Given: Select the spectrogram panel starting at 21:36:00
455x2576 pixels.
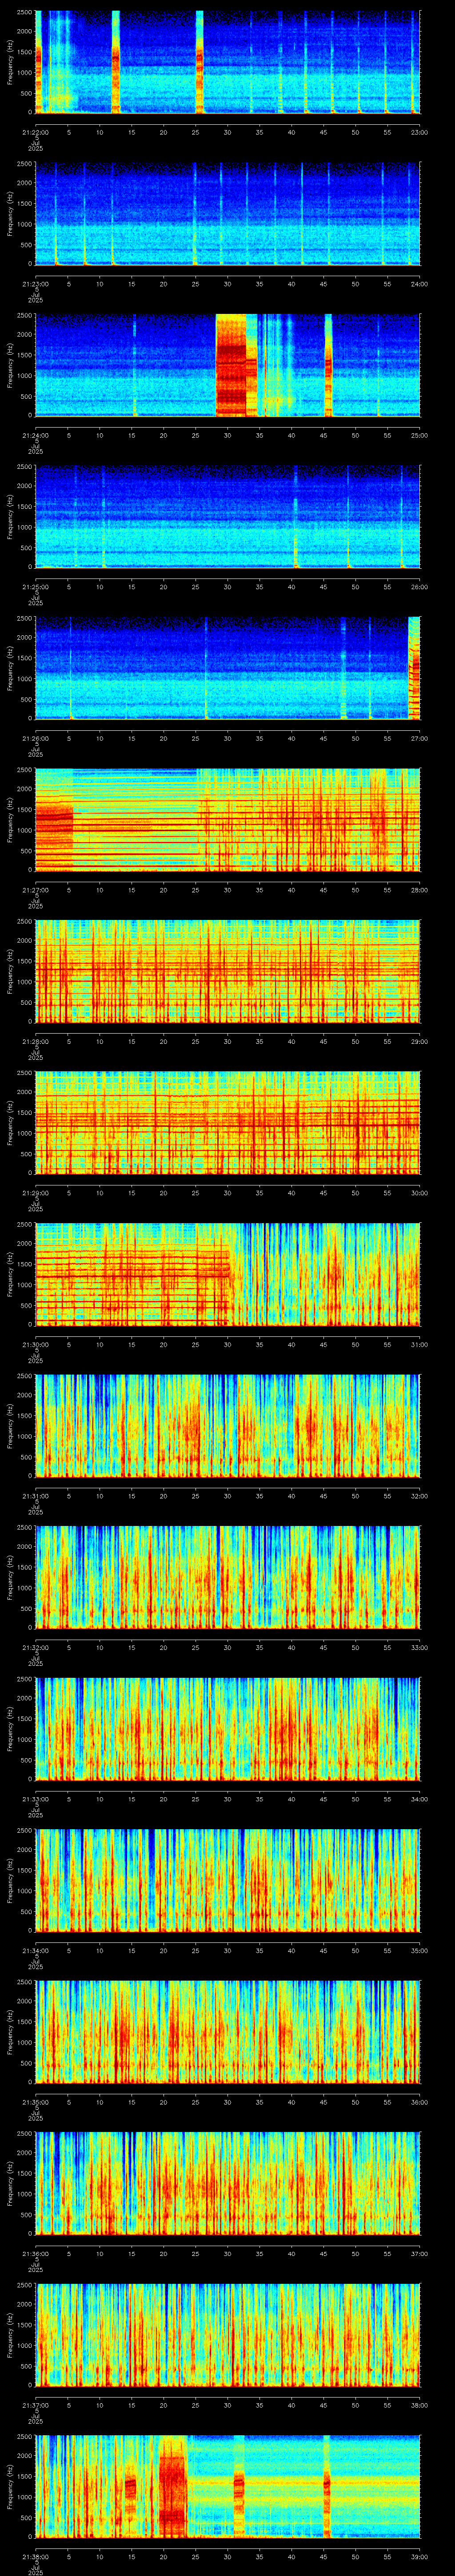Looking at the screenshot, I should pos(227,2183).
